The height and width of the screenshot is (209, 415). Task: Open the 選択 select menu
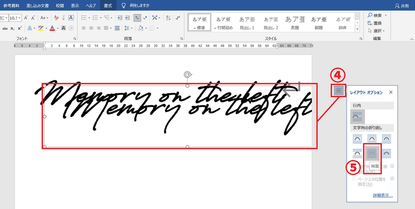(x=377, y=31)
